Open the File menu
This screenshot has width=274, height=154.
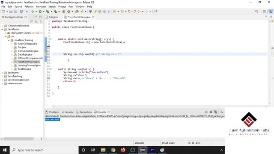(x=3, y=6)
